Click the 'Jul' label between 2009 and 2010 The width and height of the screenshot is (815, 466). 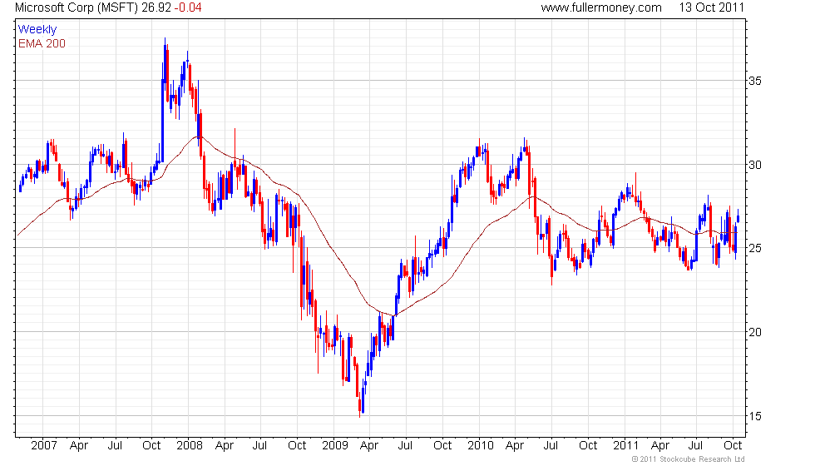click(x=405, y=446)
